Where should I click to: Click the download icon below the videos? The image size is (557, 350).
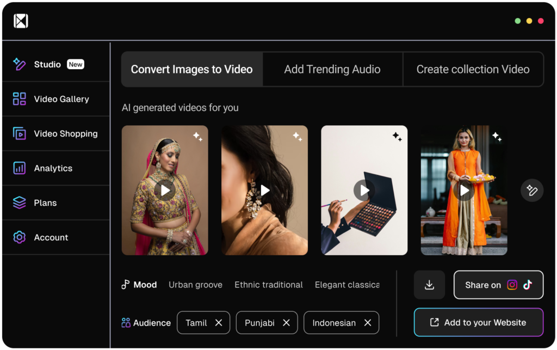tap(429, 285)
